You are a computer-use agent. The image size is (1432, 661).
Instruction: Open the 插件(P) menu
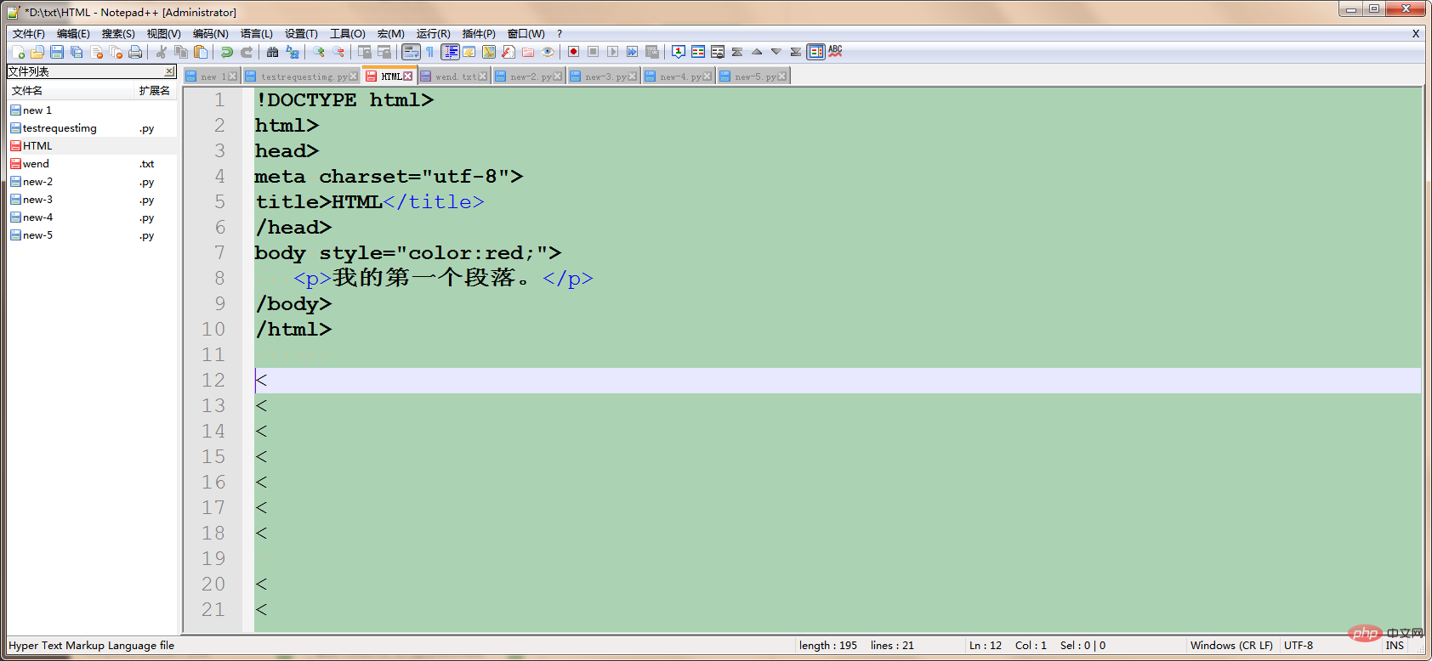pyautogui.click(x=479, y=34)
